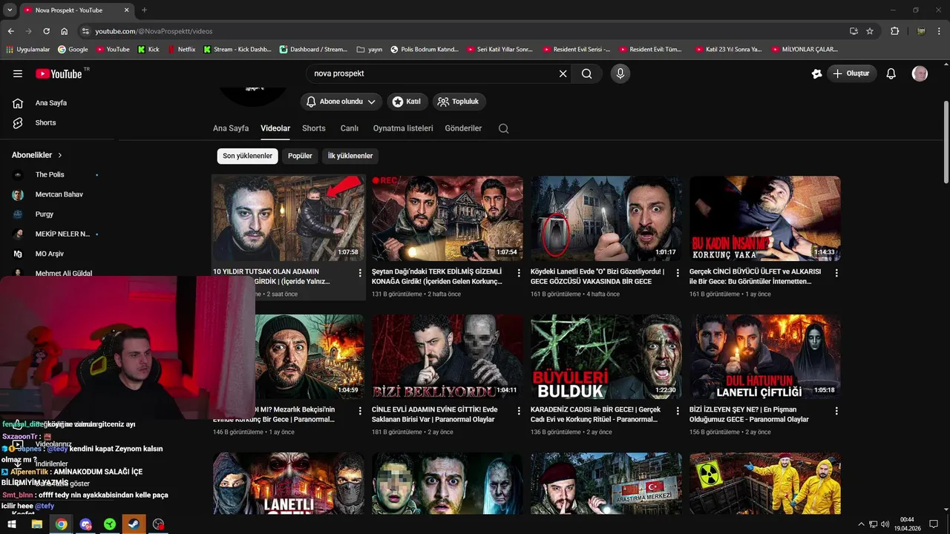This screenshot has width=950, height=534.
Task: Click the Oluştur create button
Action: (x=853, y=73)
